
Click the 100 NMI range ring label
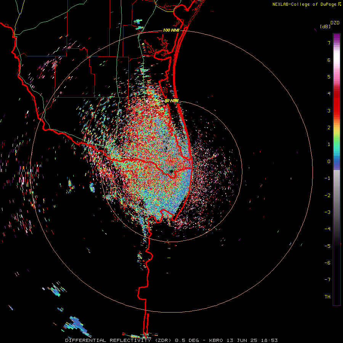pyautogui.click(x=171, y=30)
